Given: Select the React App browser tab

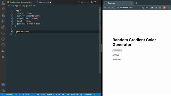Looking at the screenshot, I should [118, 3].
